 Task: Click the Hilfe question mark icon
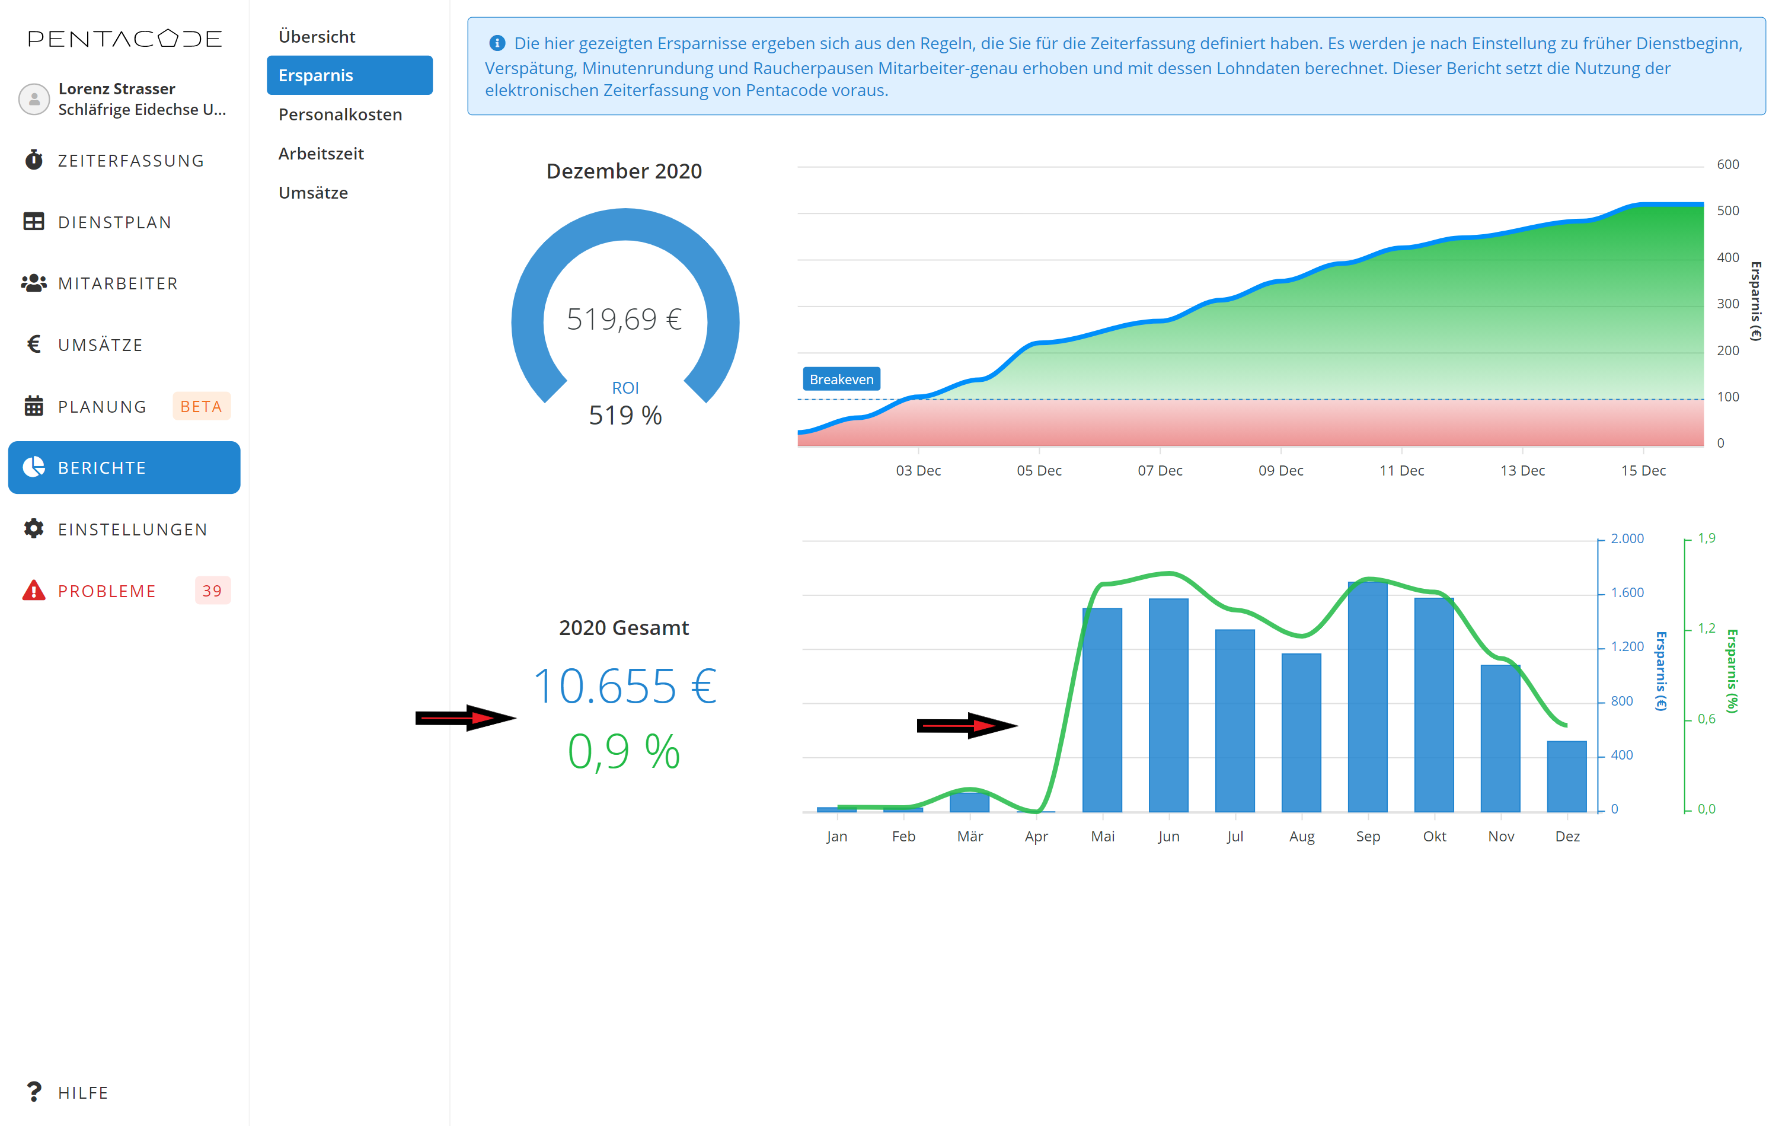[x=33, y=1091]
